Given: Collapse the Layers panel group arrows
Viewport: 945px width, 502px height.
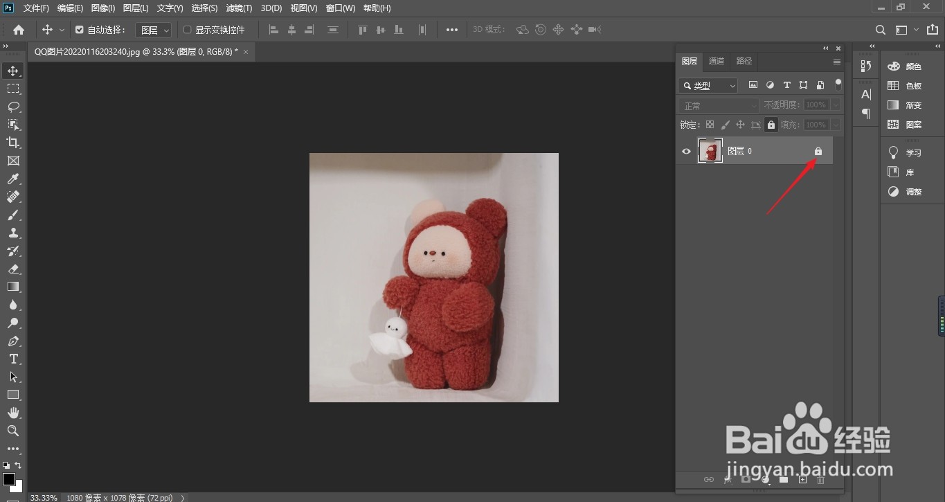Looking at the screenshot, I should pyautogui.click(x=825, y=48).
